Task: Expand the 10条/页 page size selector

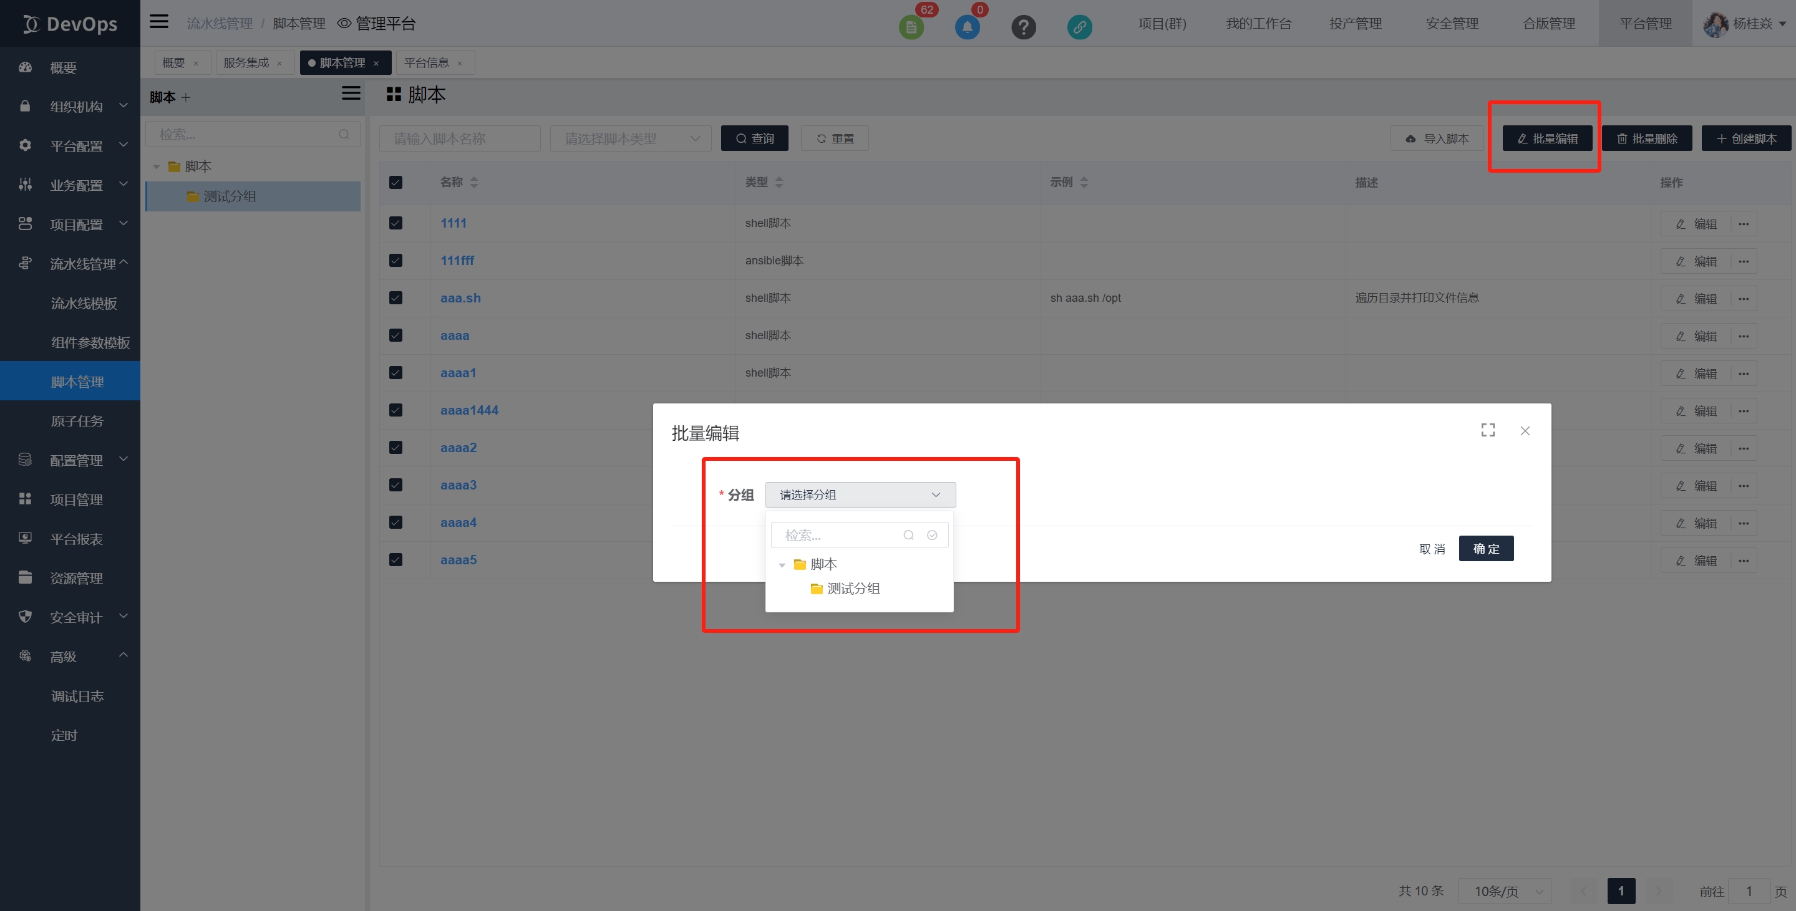Action: 1504,891
